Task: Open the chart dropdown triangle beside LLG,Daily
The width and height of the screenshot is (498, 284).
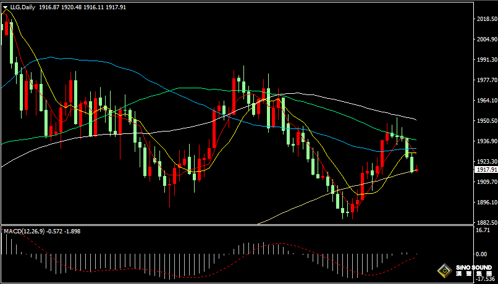Action: tap(6, 7)
